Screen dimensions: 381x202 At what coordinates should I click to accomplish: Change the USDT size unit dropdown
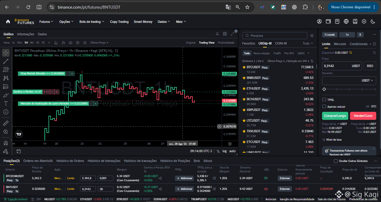click(367, 80)
